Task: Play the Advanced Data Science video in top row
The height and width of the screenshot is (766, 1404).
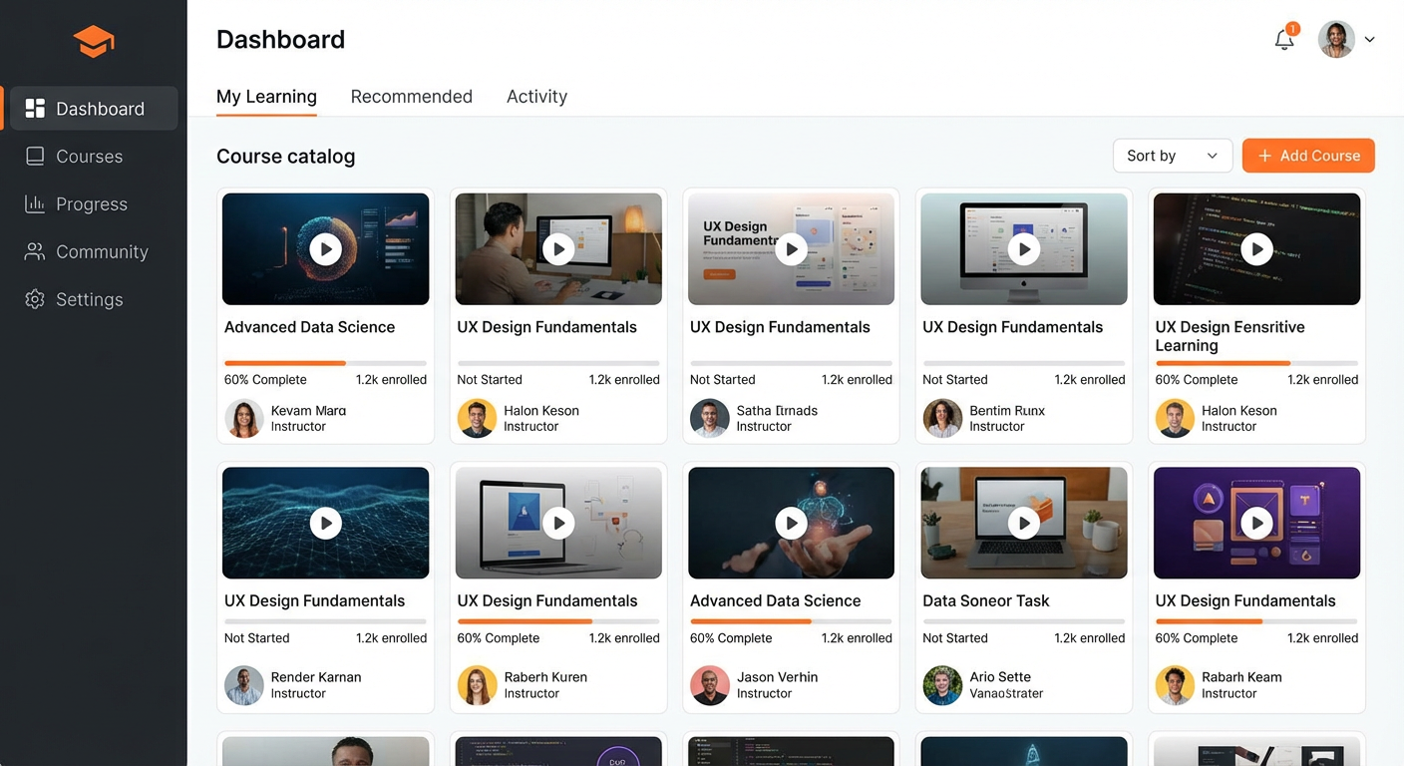Action: tap(325, 248)
